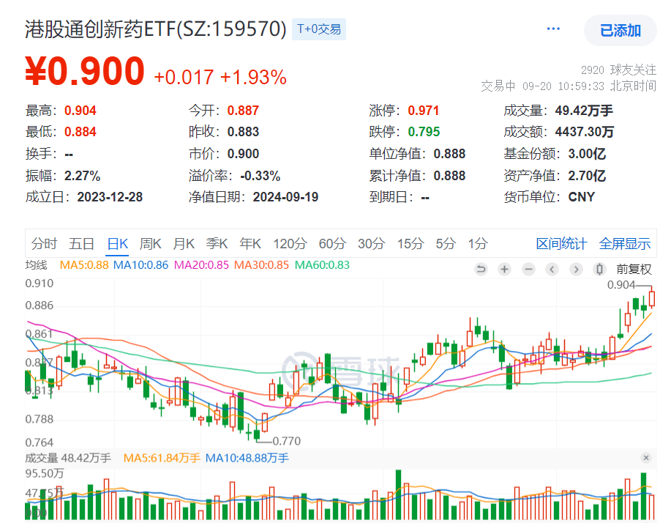Switch to the 120分 chart tab

[290, 244]
